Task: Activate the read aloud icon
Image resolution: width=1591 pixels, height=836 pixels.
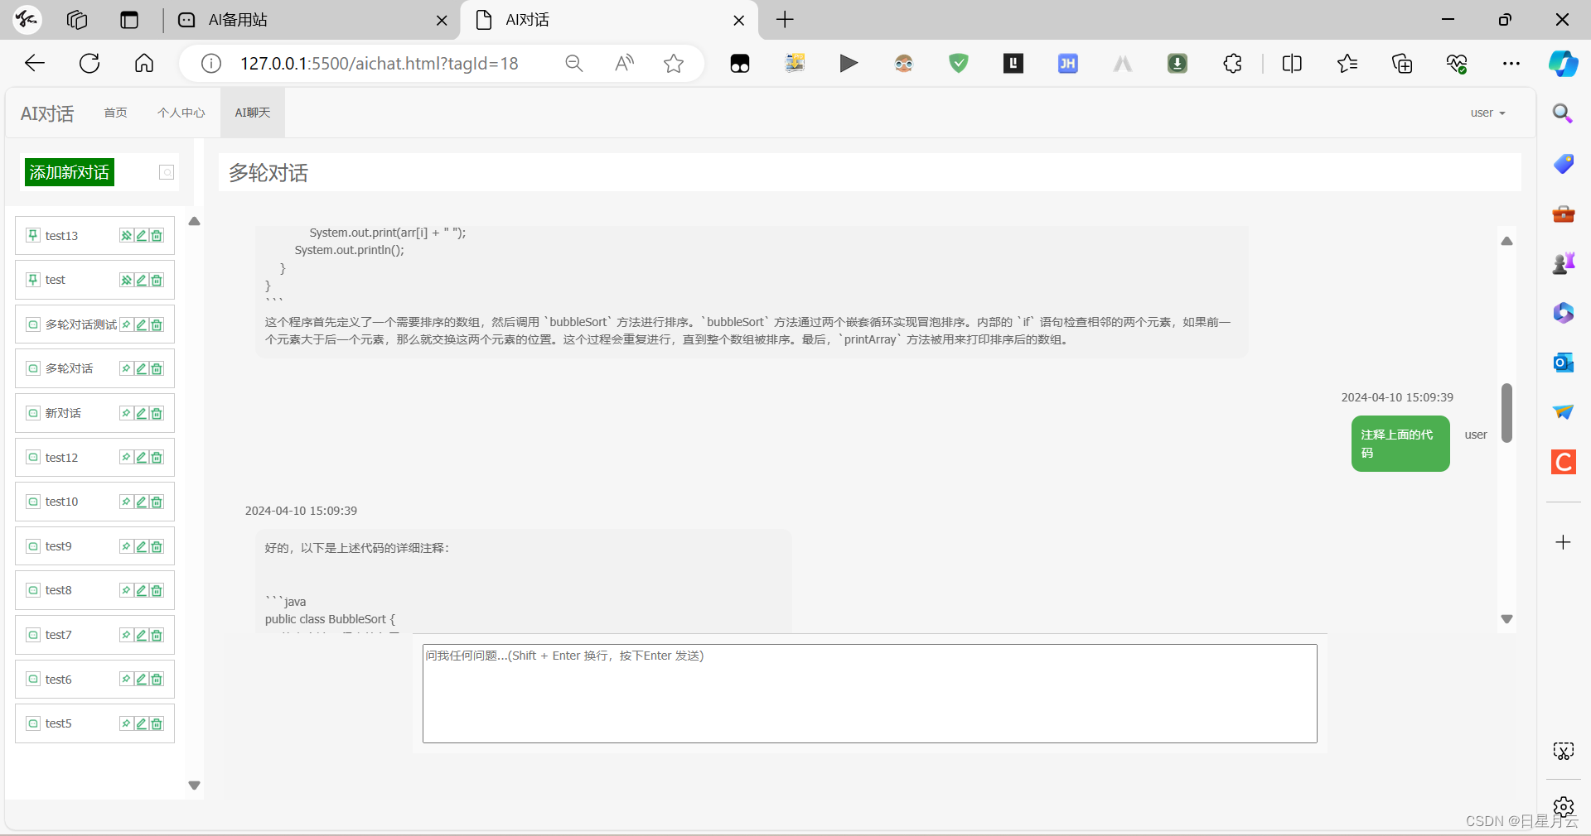Action: (624, 64)
